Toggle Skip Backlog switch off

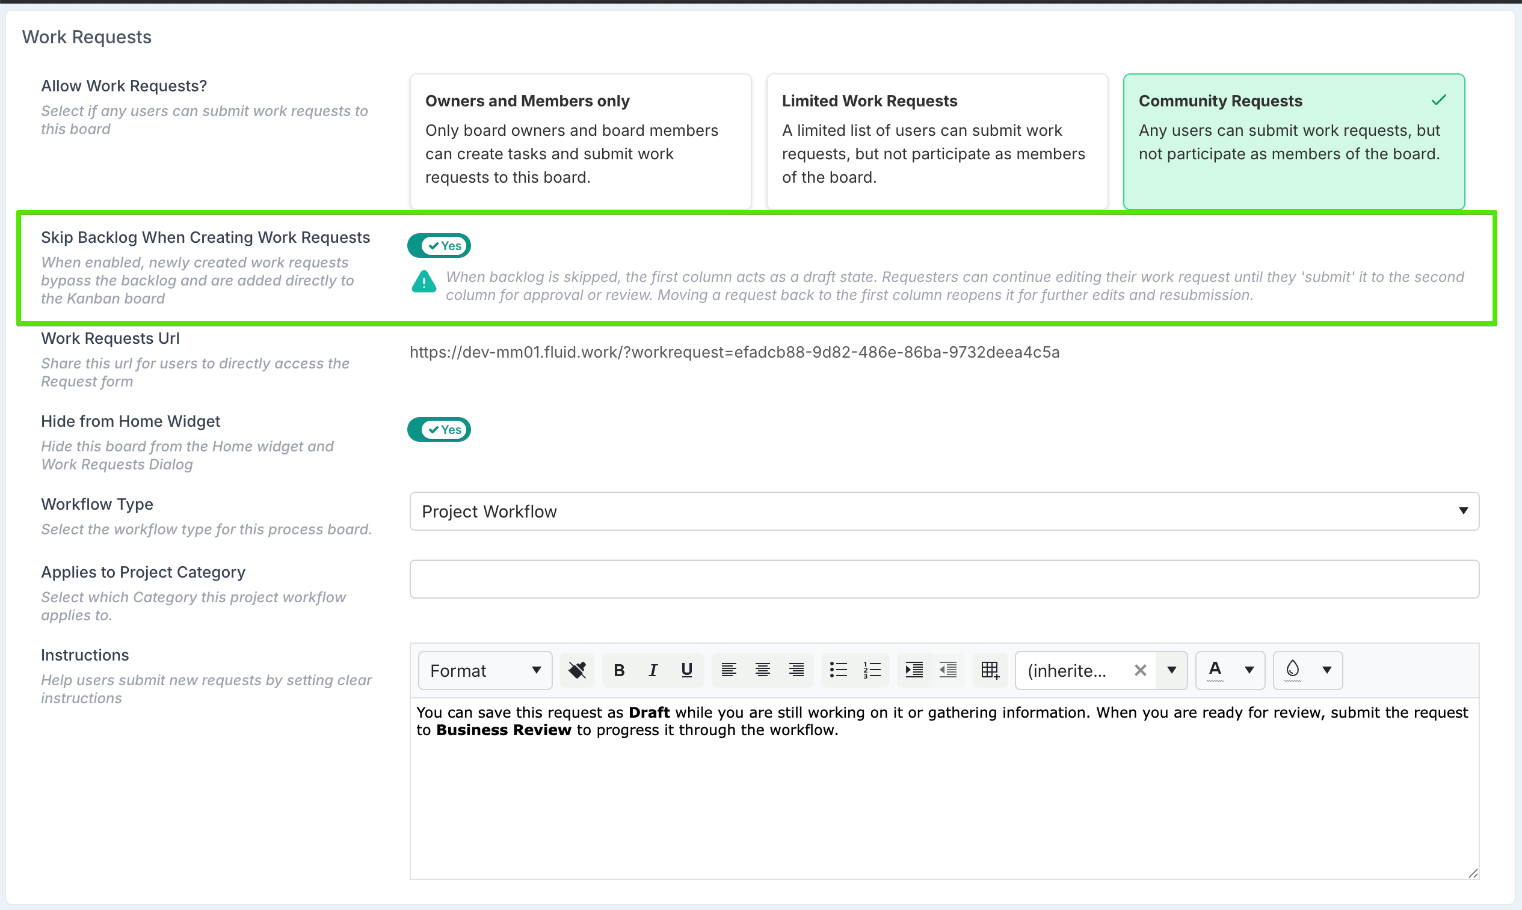pyautogui.click(x=439, y=246)
